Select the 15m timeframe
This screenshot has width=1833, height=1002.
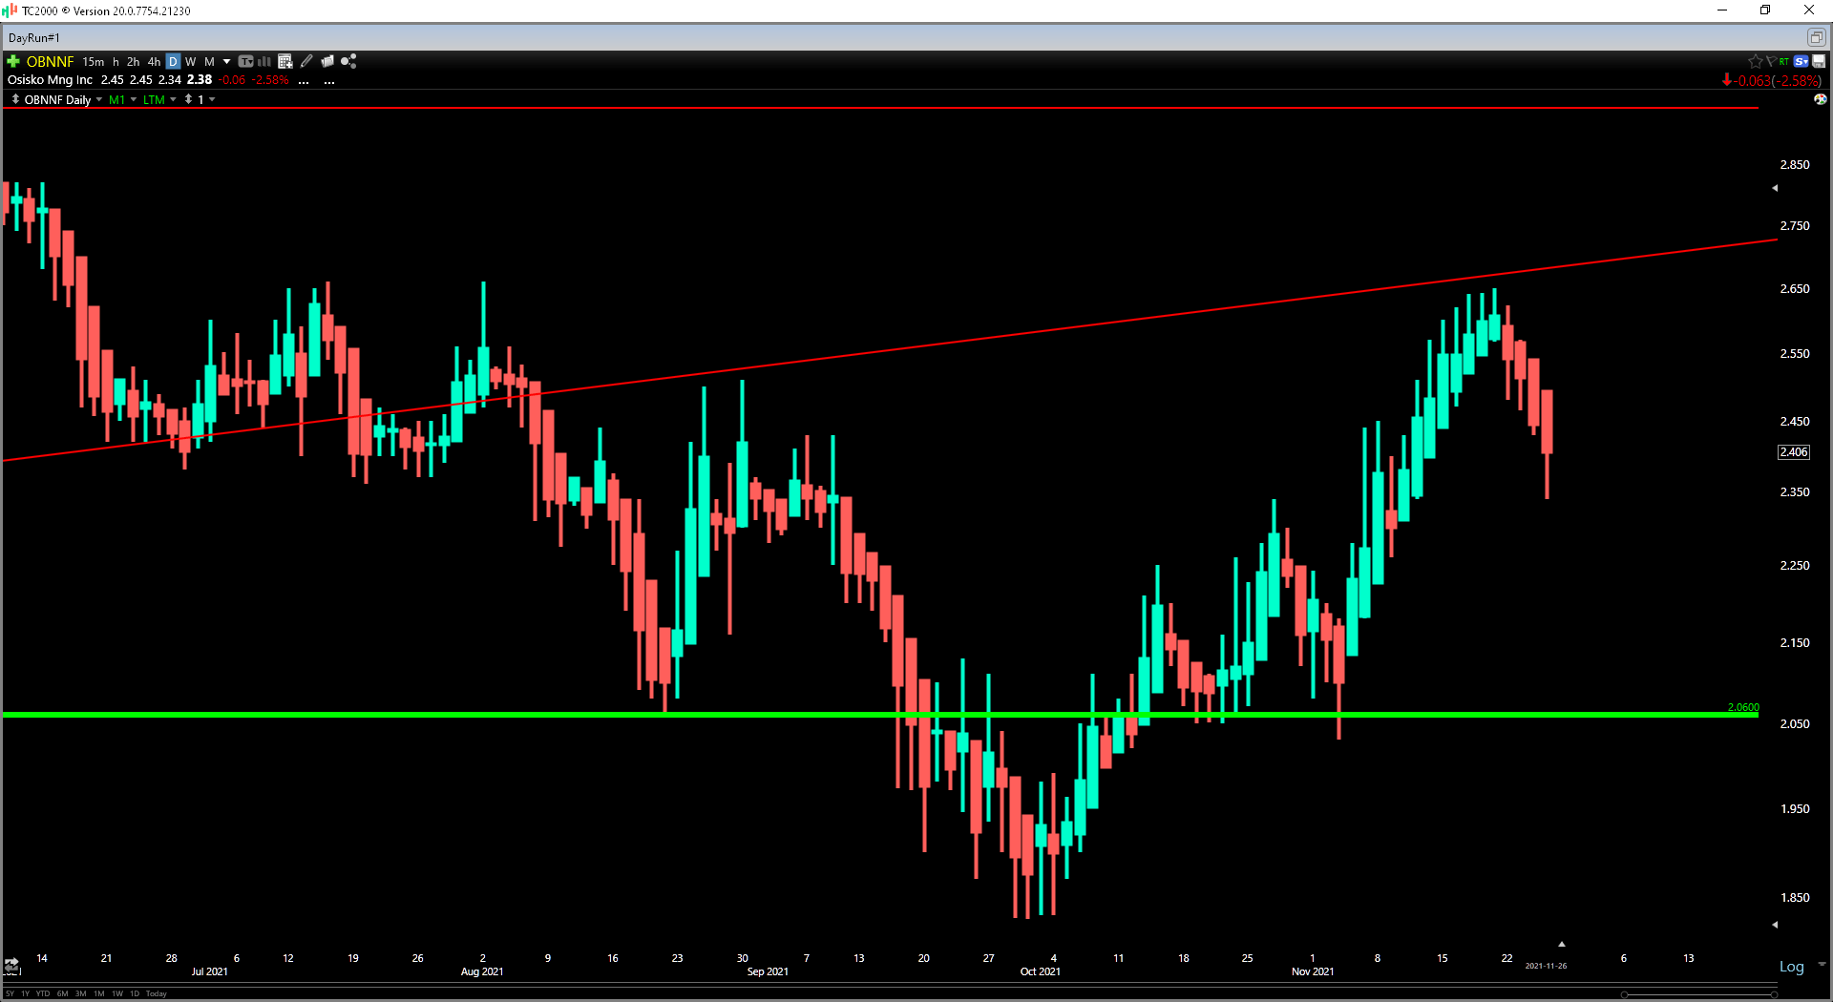[x=94, y=61]
